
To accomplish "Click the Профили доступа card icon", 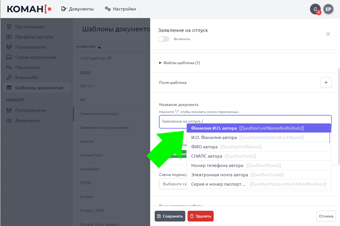I will click(x=9, y=37).
